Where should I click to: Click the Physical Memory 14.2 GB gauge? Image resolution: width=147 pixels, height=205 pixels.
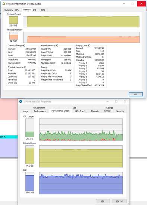click(x=13, y=36)
